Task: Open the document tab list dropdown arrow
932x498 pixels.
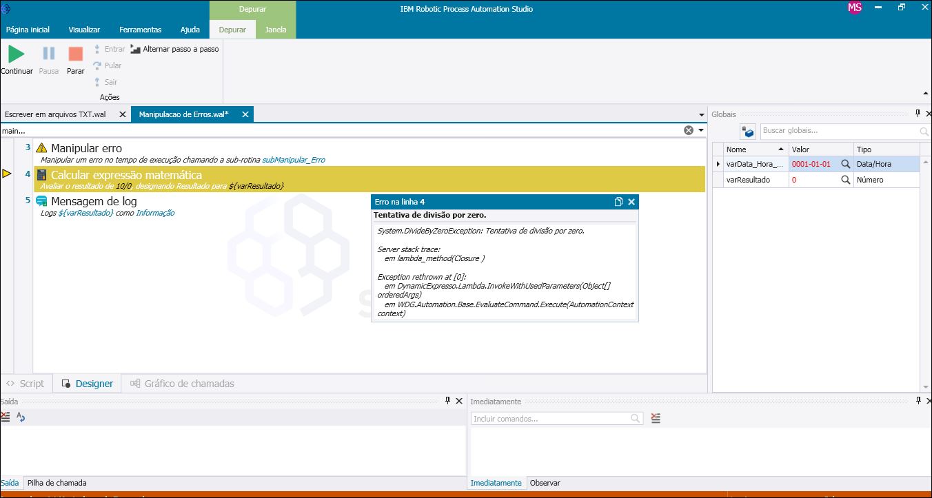Action: [702, 114]
